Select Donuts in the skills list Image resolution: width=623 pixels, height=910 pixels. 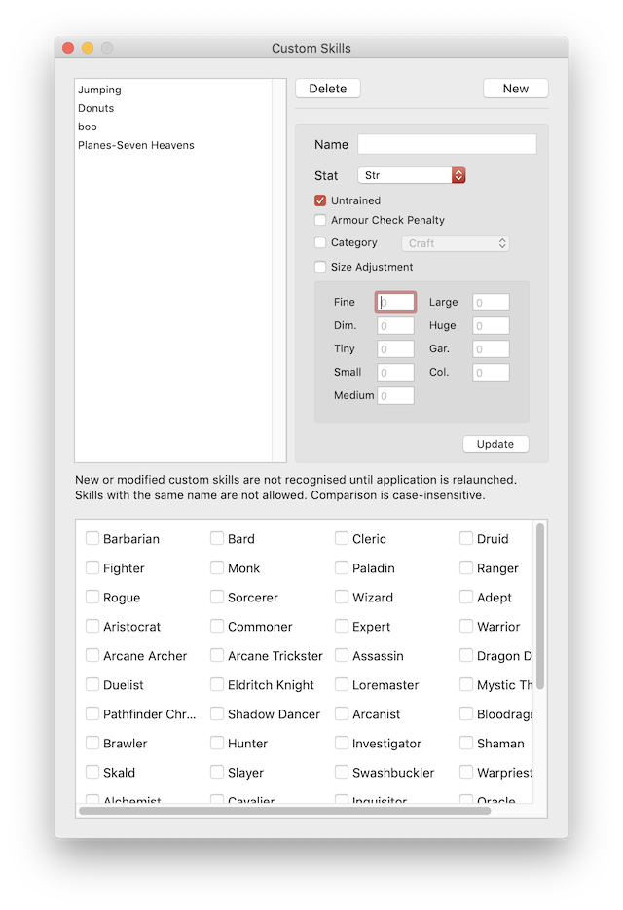[173, 108]
